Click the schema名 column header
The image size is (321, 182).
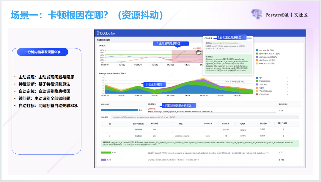pyautogui.click(x=208, y=124)
